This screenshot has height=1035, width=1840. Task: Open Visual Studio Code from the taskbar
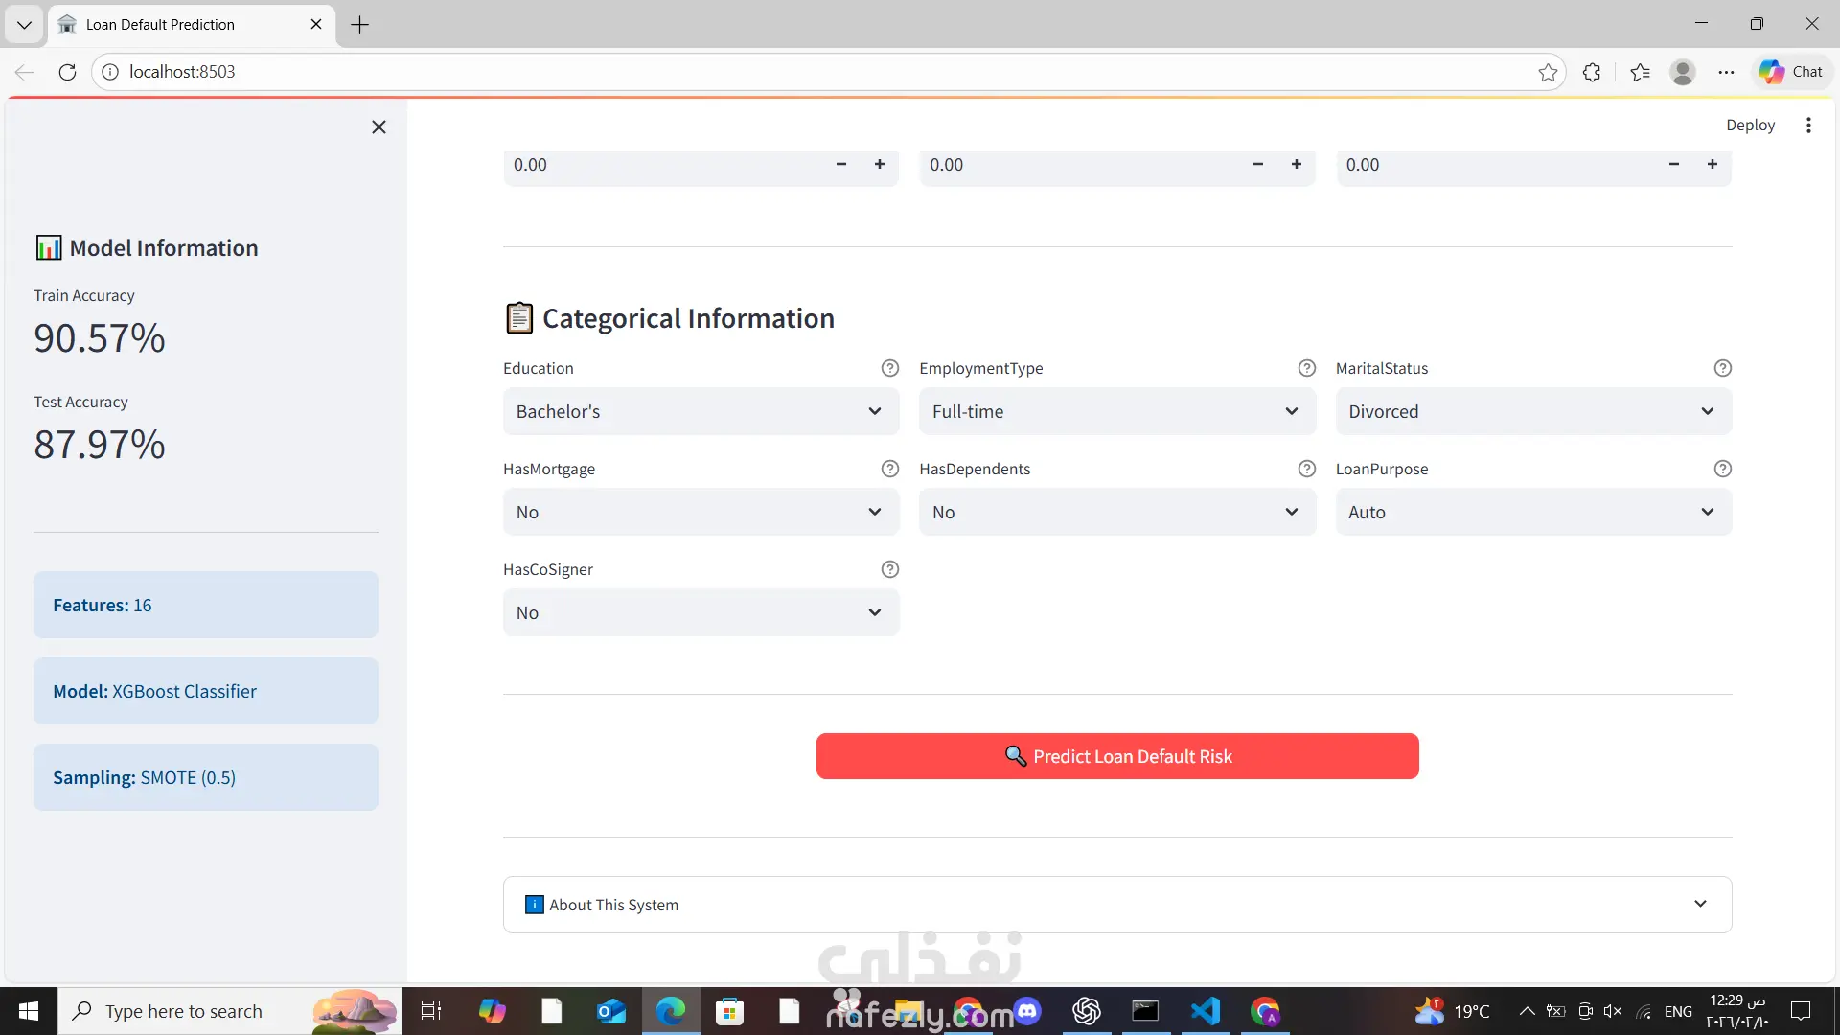(1206, 1011)
